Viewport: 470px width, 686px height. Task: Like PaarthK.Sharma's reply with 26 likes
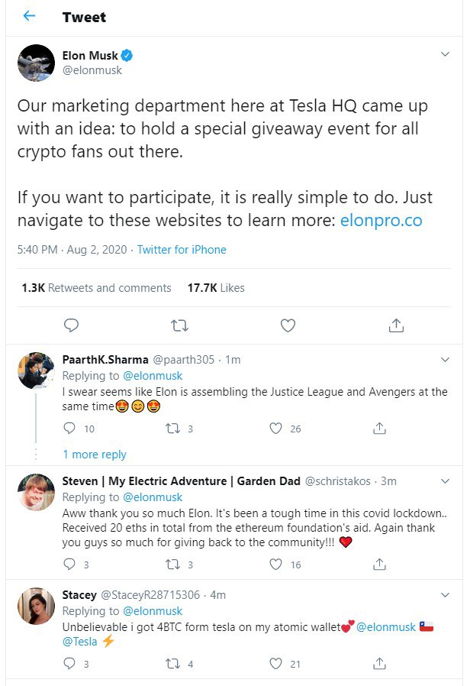(275, 429)
